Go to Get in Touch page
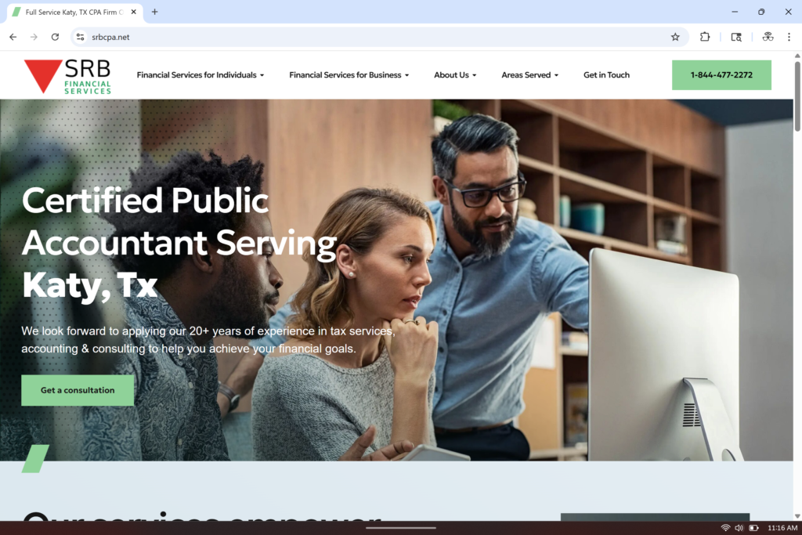 click(x=606, y=75)
